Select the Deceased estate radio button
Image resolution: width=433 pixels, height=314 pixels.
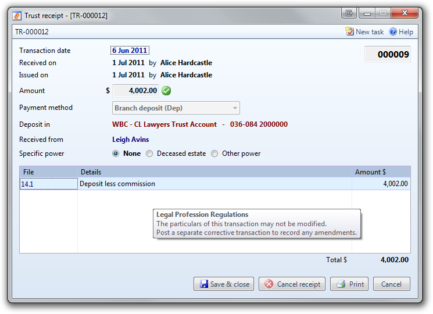tap(149, 154)
